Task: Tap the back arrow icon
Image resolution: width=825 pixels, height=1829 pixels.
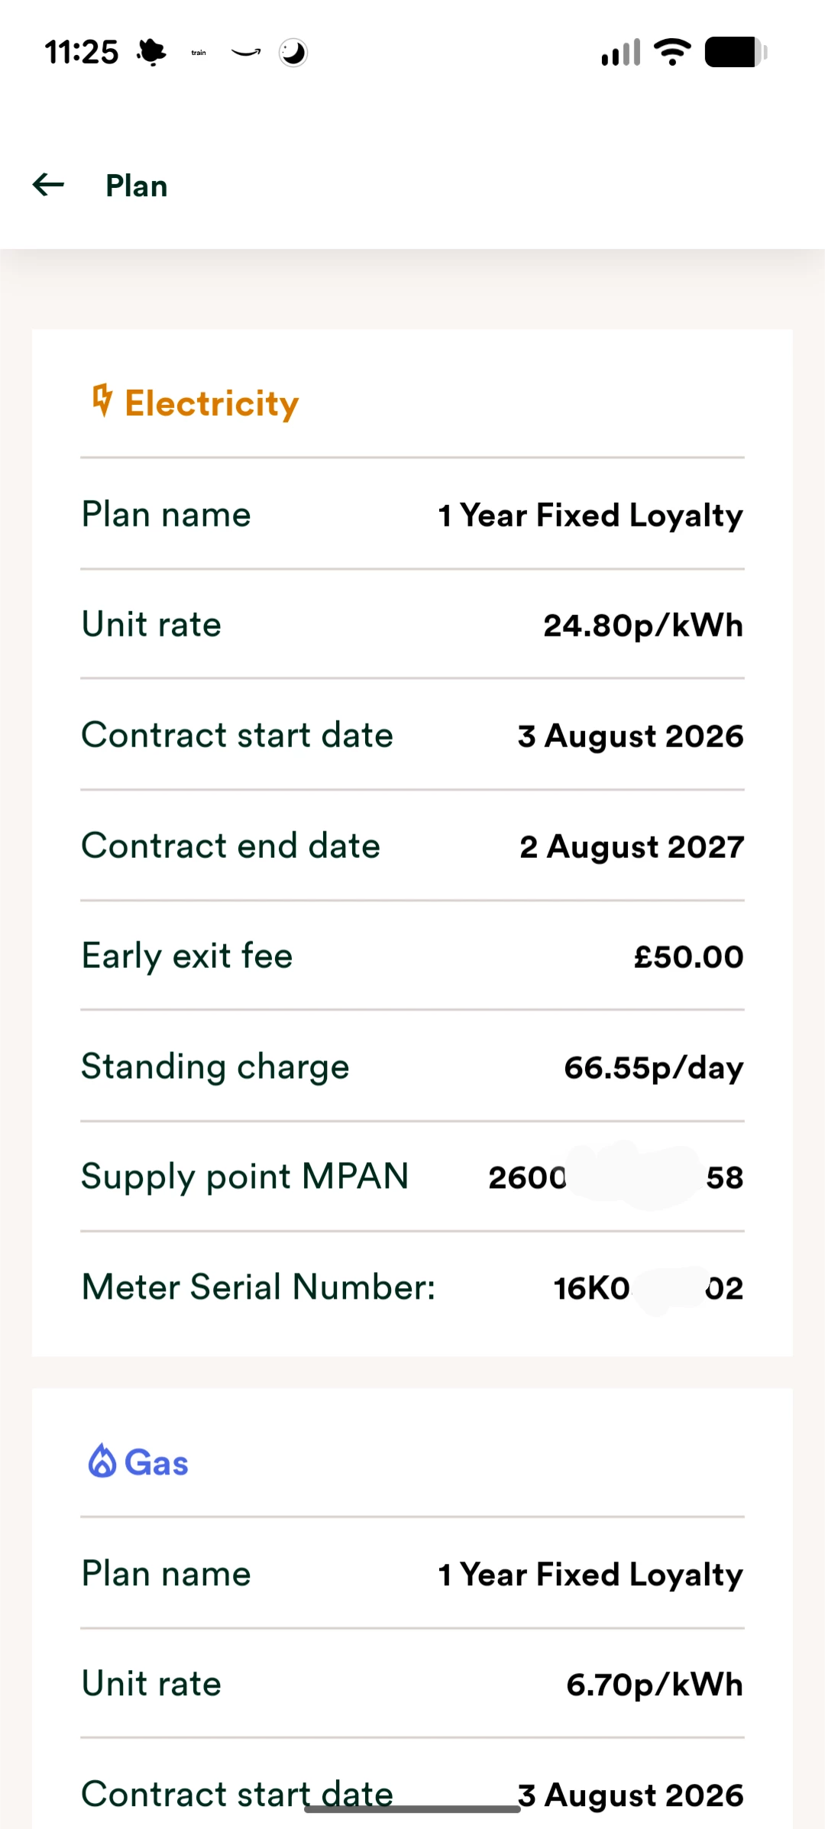Action: tap(48, 185)
